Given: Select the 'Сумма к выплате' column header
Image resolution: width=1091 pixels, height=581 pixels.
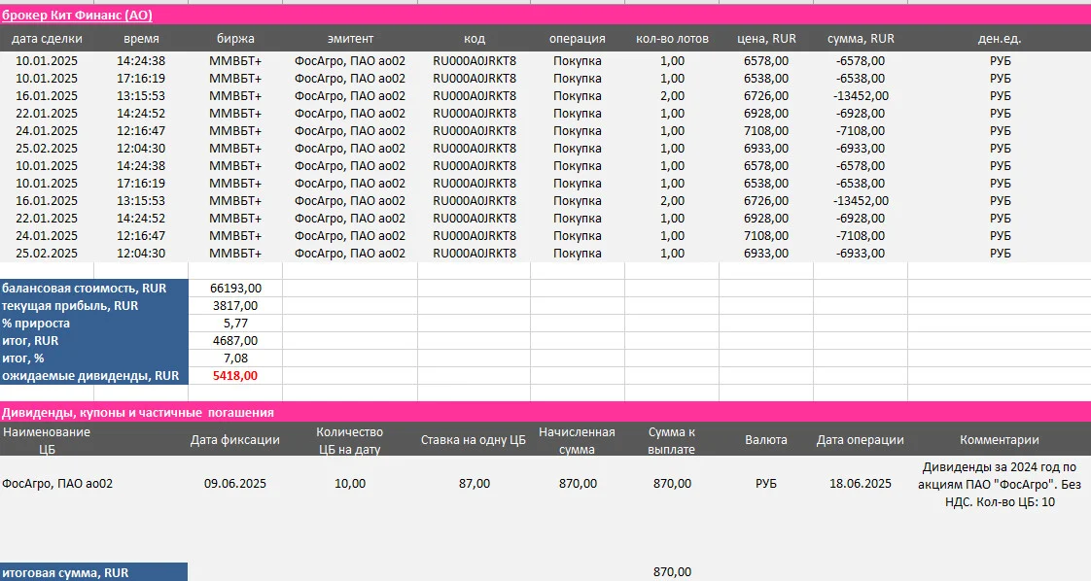Looking at the screenshot, I should [672, 440].
